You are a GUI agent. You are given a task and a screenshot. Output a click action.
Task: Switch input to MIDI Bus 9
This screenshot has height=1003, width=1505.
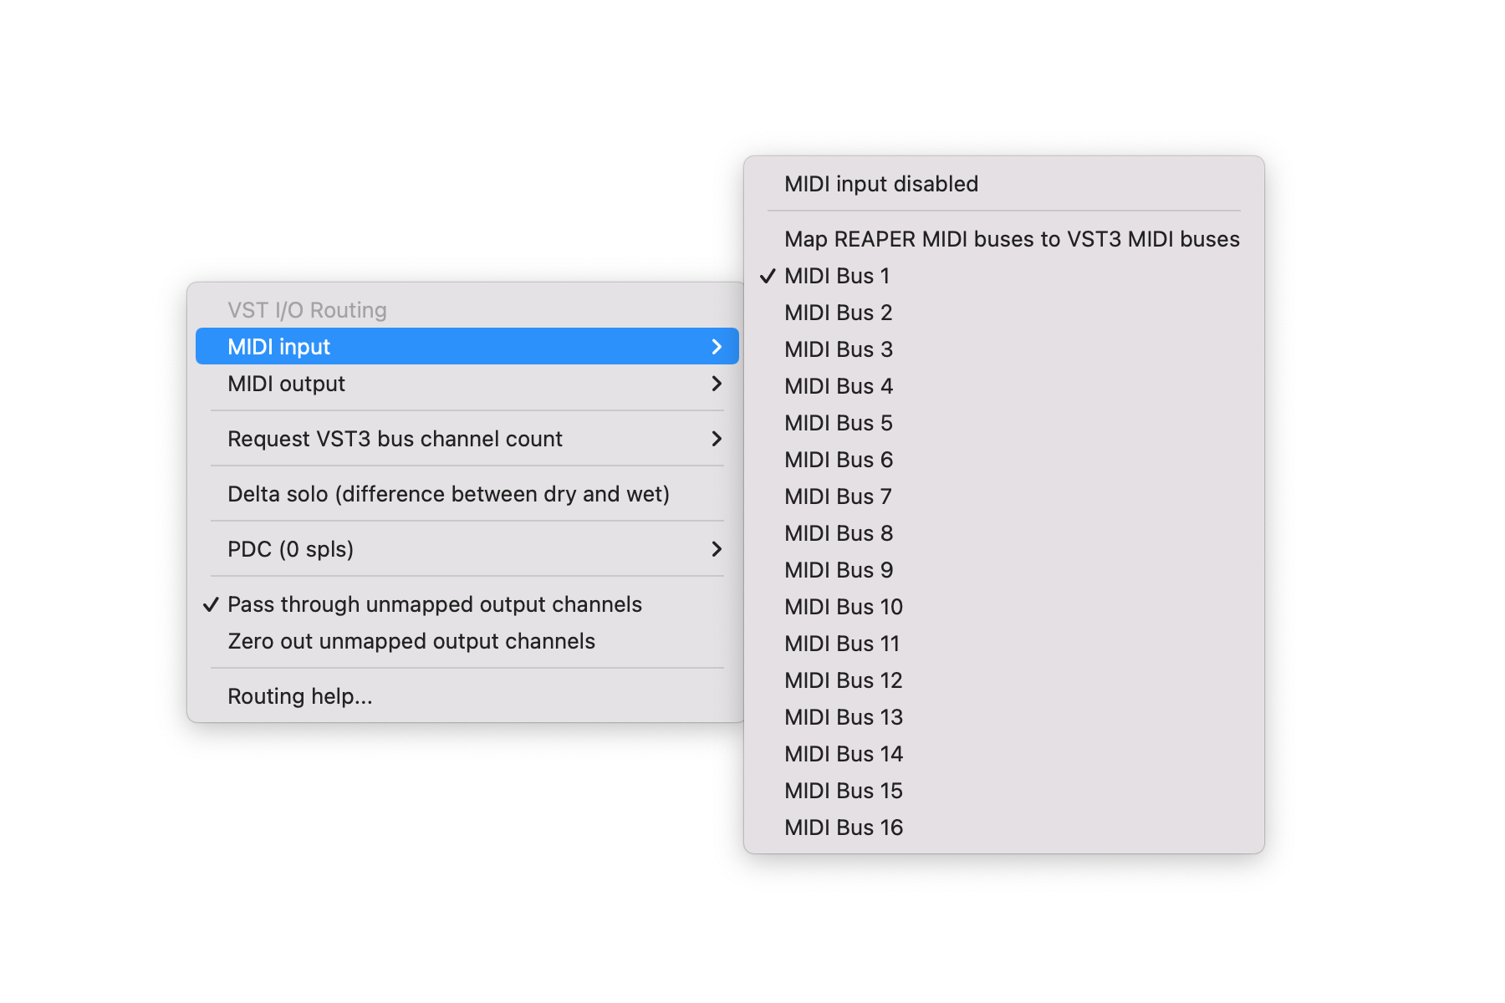click(x=839, y=570)
